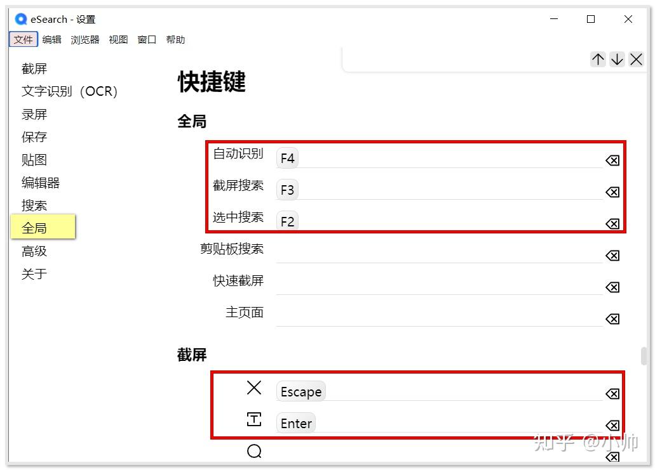Screen dimensions: 655x470
Task: Clear the Escape shortcut with backspace icon
Action: click(x=612, y=393)
